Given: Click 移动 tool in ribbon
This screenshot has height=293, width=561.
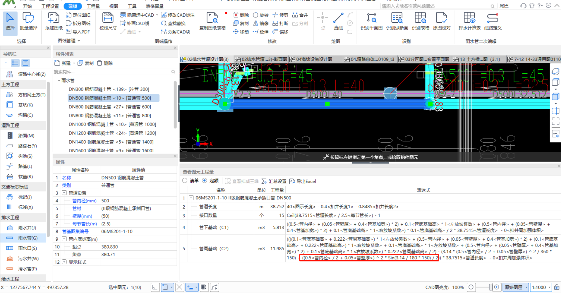Looking at the screenshot, I should 241,32.
